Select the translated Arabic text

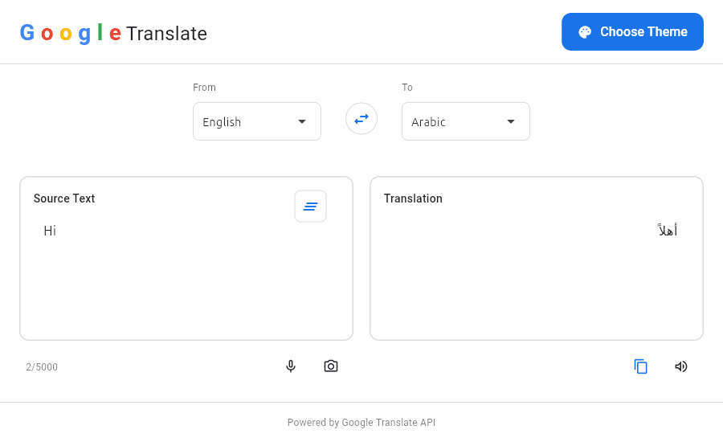[667, 231]
